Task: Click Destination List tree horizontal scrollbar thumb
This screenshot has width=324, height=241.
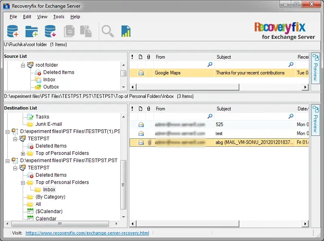Action: [60, 224]
